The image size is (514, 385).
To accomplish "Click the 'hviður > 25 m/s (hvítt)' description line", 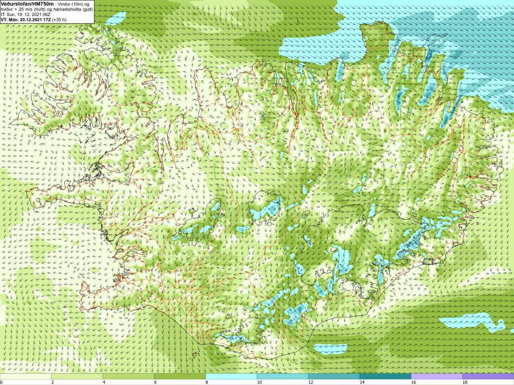I will tap(47, 9).
